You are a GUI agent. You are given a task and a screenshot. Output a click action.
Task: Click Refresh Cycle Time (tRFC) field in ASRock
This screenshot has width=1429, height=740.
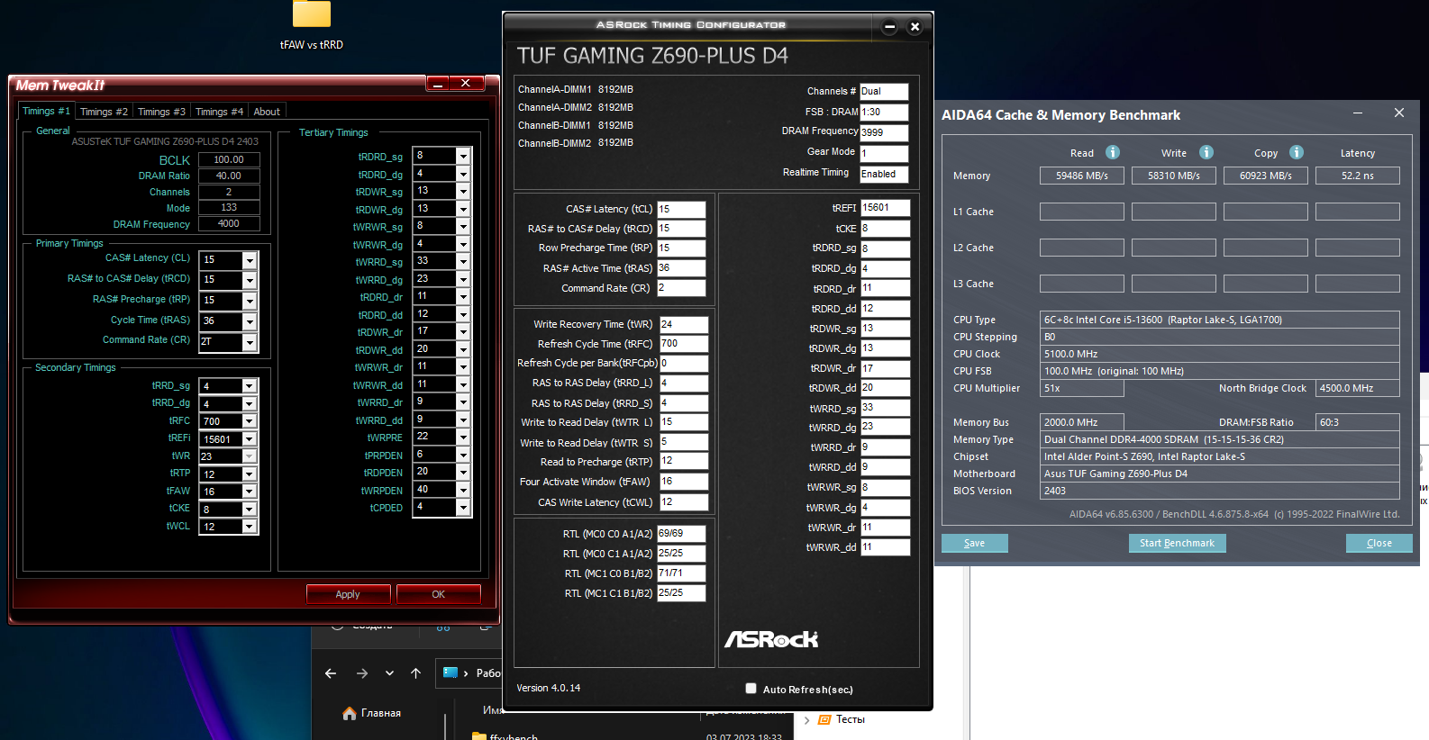(684, 344)
